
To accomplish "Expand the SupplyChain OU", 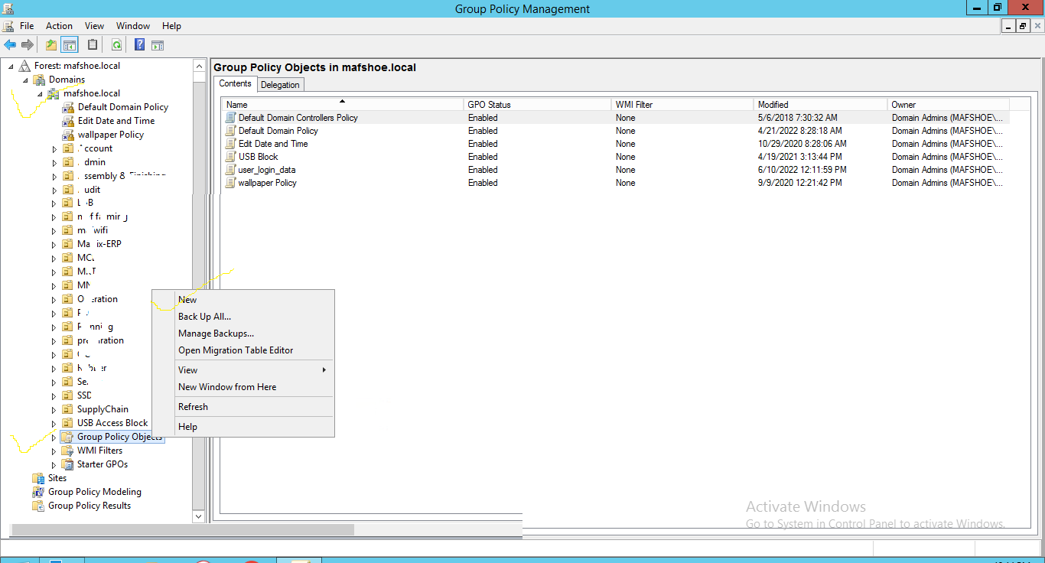I will click(54, 410).
